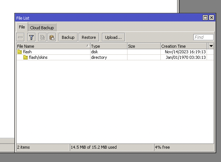Sort by the File Name column header

53,46
